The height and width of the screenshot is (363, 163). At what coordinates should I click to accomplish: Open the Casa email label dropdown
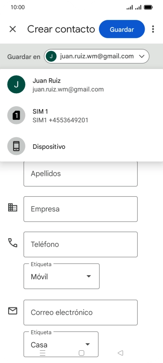(x=61, y=345)
